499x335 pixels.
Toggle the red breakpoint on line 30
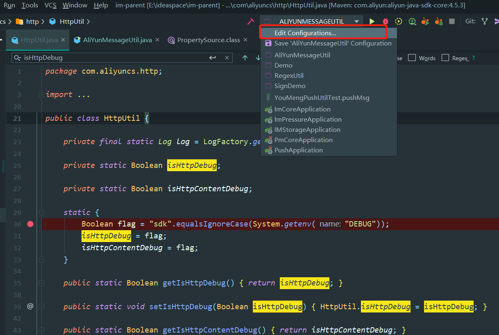[30, 224]
